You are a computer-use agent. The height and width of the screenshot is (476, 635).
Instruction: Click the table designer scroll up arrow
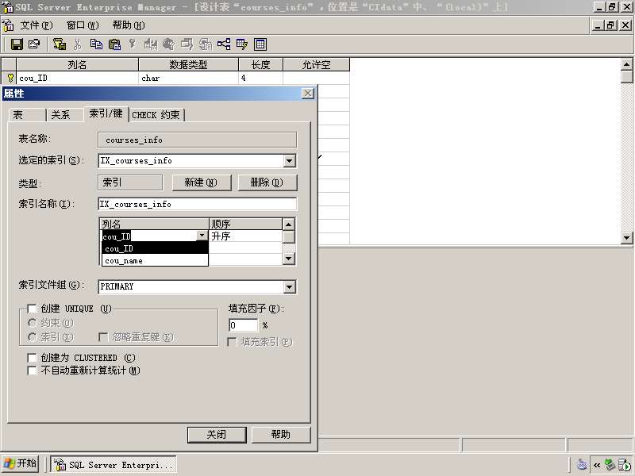coord(626,64)
